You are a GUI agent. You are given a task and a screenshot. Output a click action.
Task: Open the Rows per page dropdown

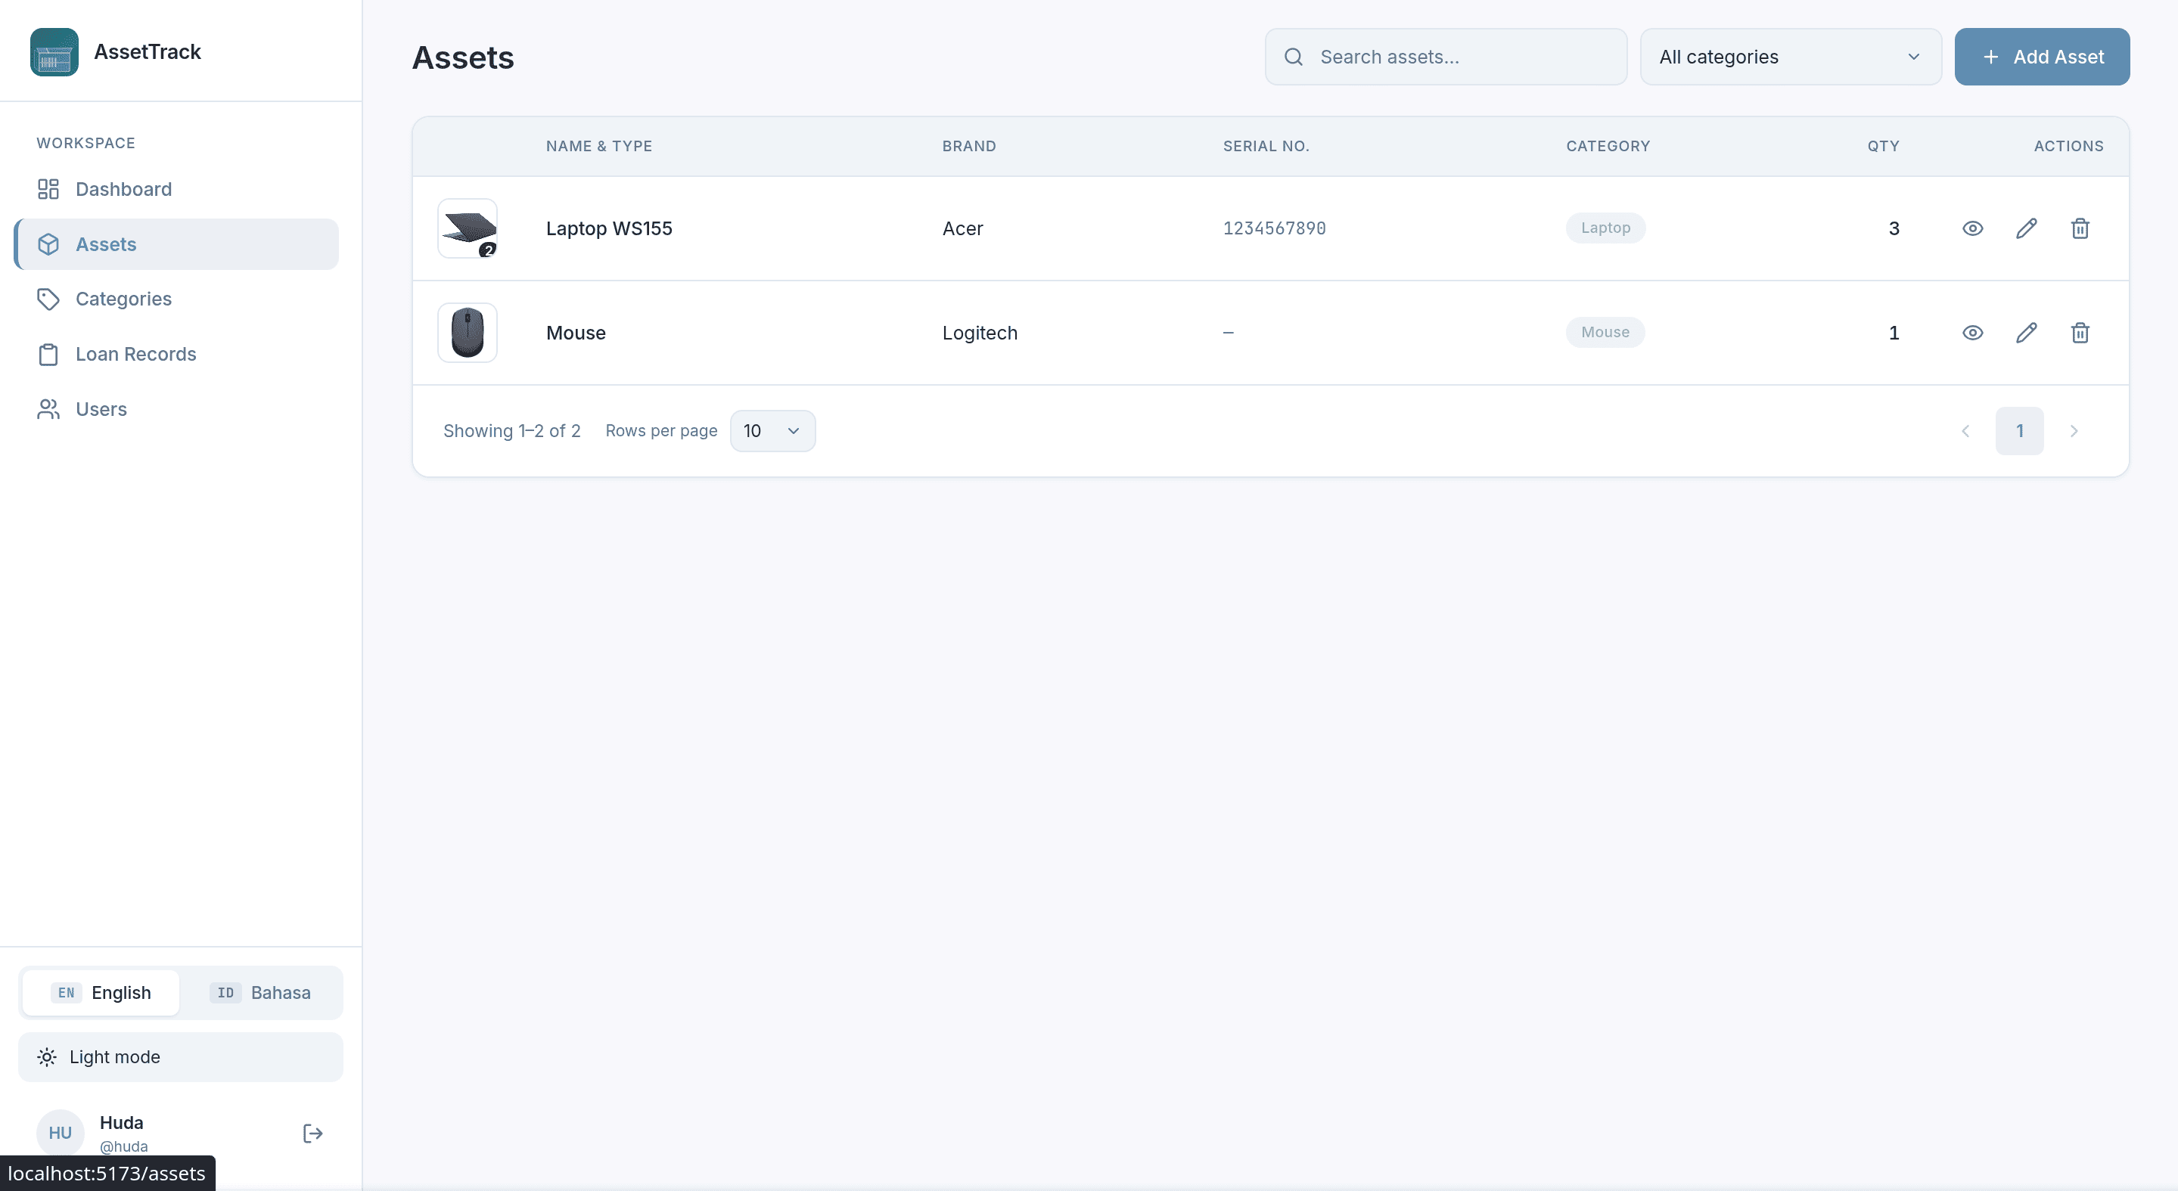click(773, 431)
